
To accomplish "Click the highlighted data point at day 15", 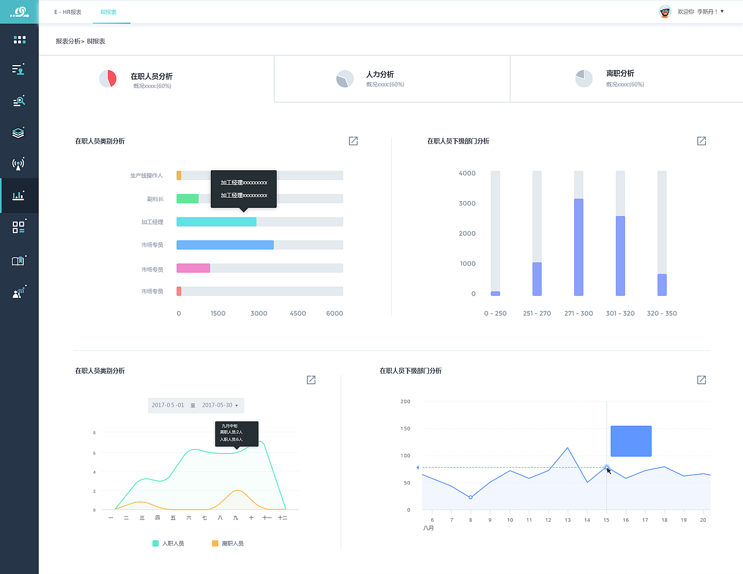I will pyautogui.click(x=607, y=467).
